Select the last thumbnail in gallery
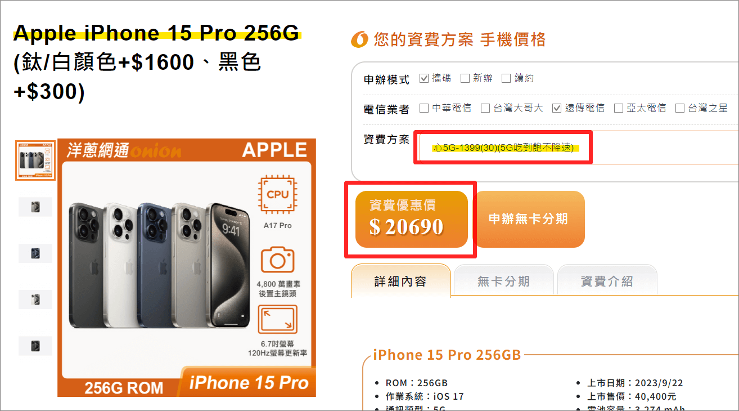Image resolution: width=739 pixels, height=411 pixels. pyautogui.click(x=35, y=346)
